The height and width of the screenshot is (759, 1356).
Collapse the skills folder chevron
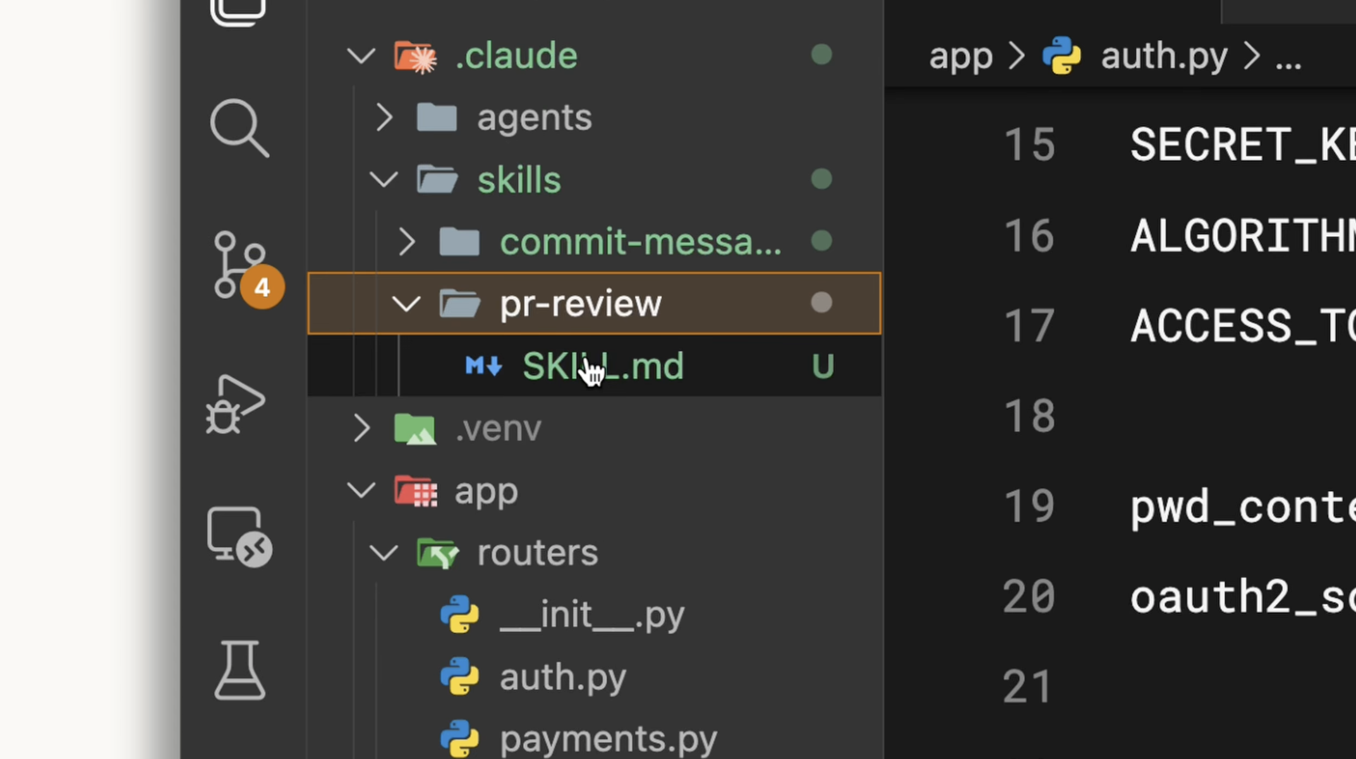pos(384,180)
